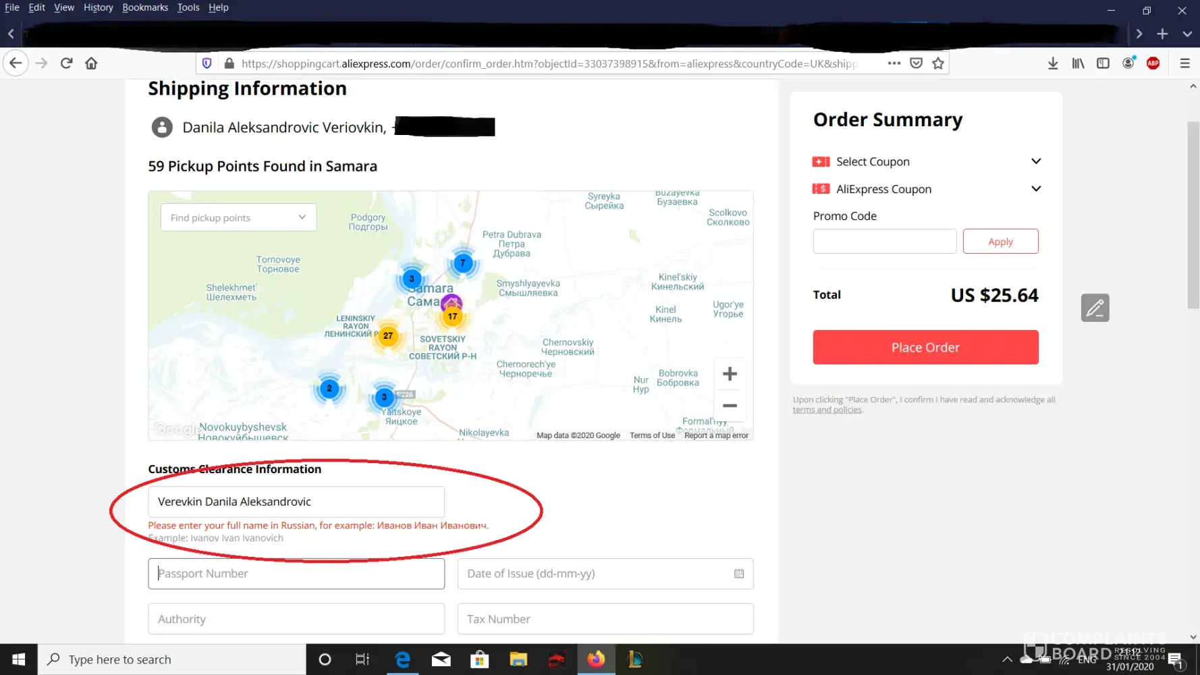Click the Authority input field
Viewport: 1200px width, 675px height.
click(x=296, y=619)
